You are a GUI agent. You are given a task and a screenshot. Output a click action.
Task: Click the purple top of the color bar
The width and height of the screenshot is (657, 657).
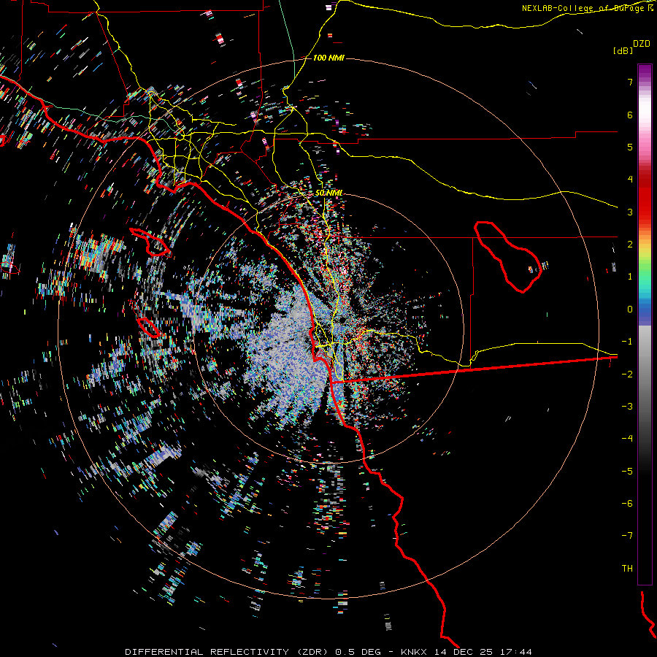click(645, 72)
